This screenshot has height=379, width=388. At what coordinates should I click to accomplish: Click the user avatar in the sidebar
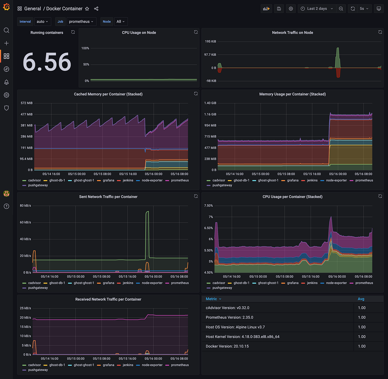(x=6, y=193)
